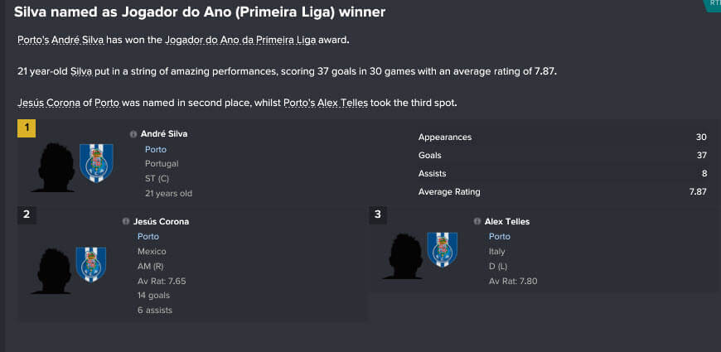The image size is (721, 352).
Task: Click Porto club link under Alex Telles
Action: 500,236
